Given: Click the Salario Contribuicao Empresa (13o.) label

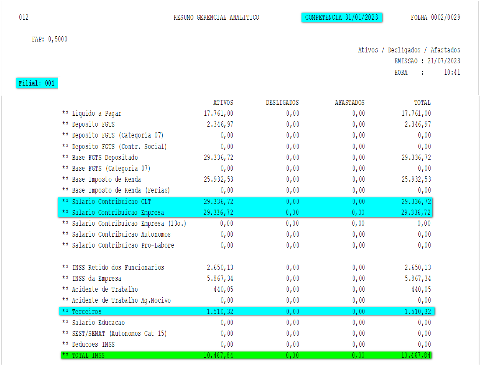Looking at the screenshot, I should [x=124, y=224].
